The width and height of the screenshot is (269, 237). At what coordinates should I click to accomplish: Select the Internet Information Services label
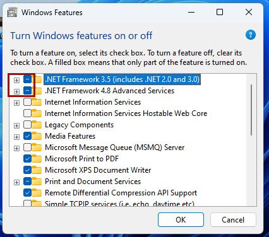click(93, 102)
